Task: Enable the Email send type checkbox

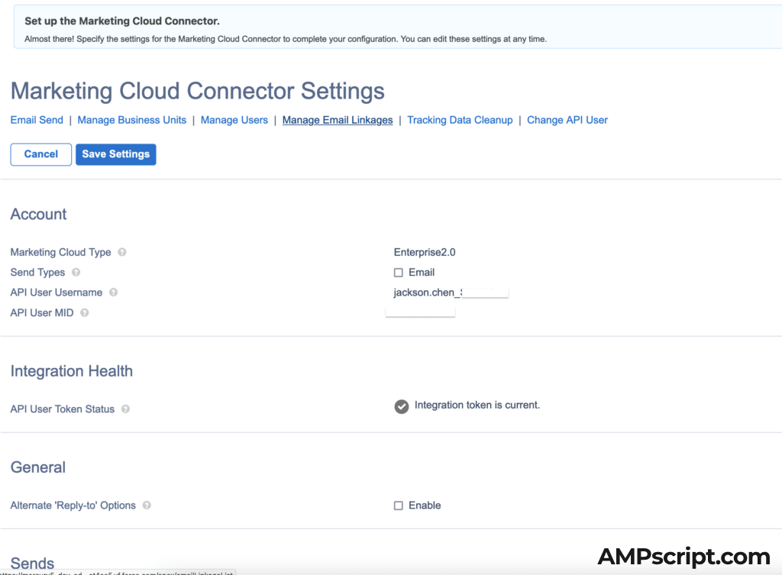Action: tap(399, 273)
